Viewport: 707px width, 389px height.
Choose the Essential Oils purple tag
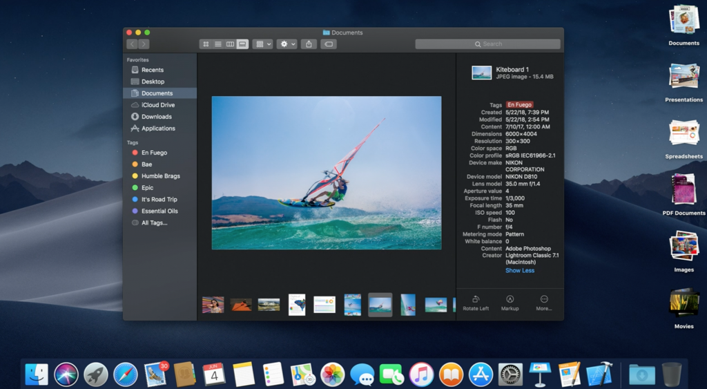click(x=159, y=211)
